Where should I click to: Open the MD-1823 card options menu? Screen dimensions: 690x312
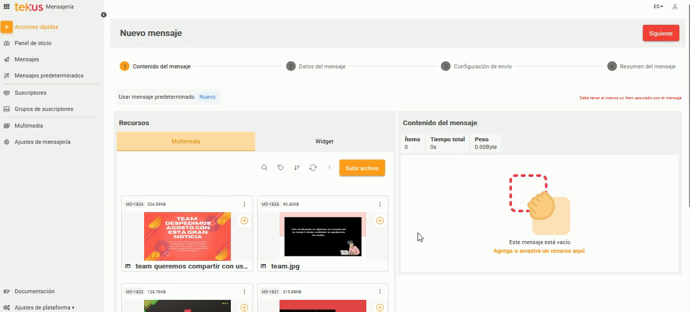click(x=380, y=205)
